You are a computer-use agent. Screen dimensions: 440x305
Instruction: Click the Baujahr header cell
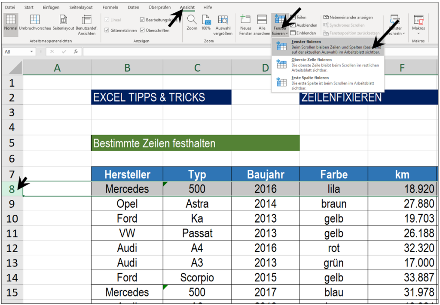pyautogui.click(x=266, y=174)
